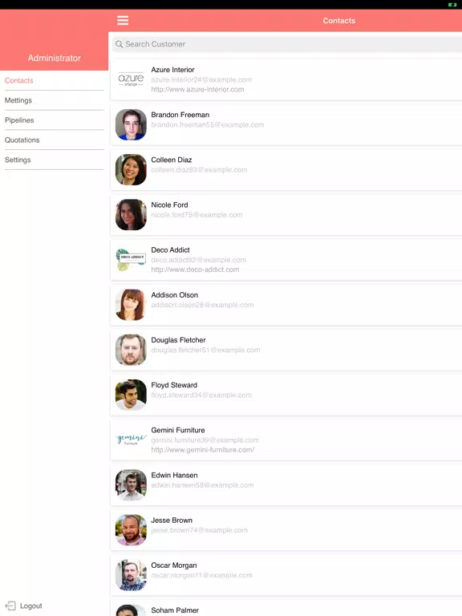
Task: Switch to Quotations section
Action: coord(22,140)
